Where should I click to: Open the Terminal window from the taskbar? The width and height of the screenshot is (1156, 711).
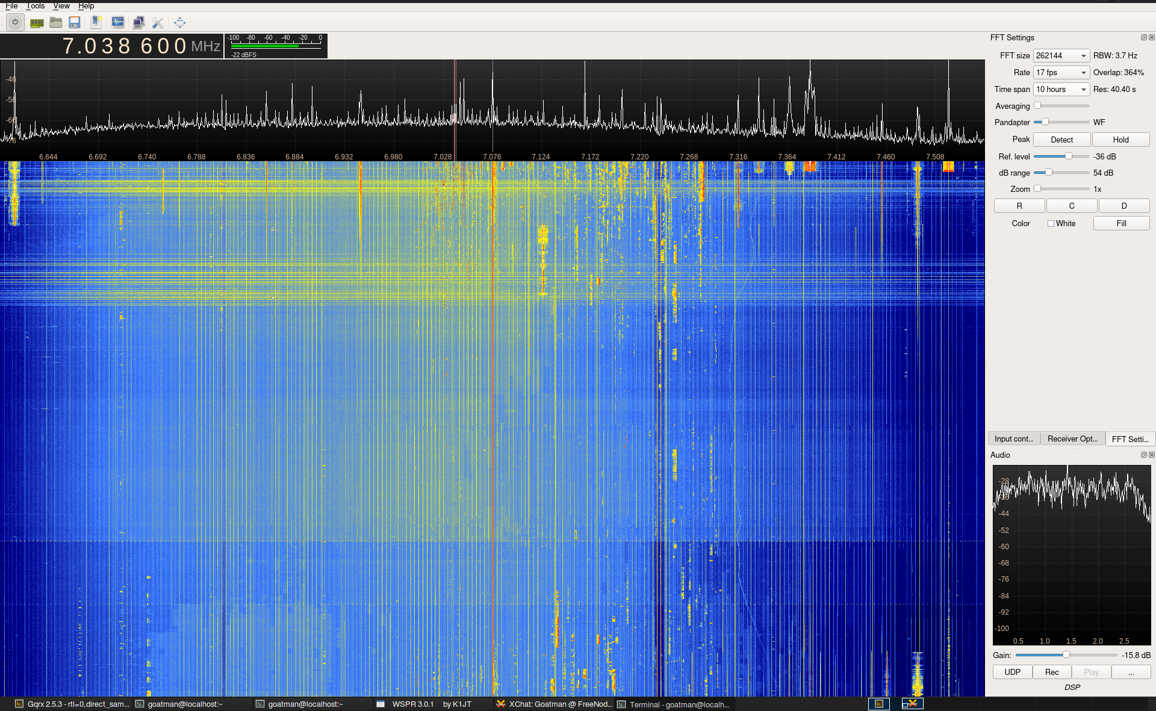tap(674, 704)
